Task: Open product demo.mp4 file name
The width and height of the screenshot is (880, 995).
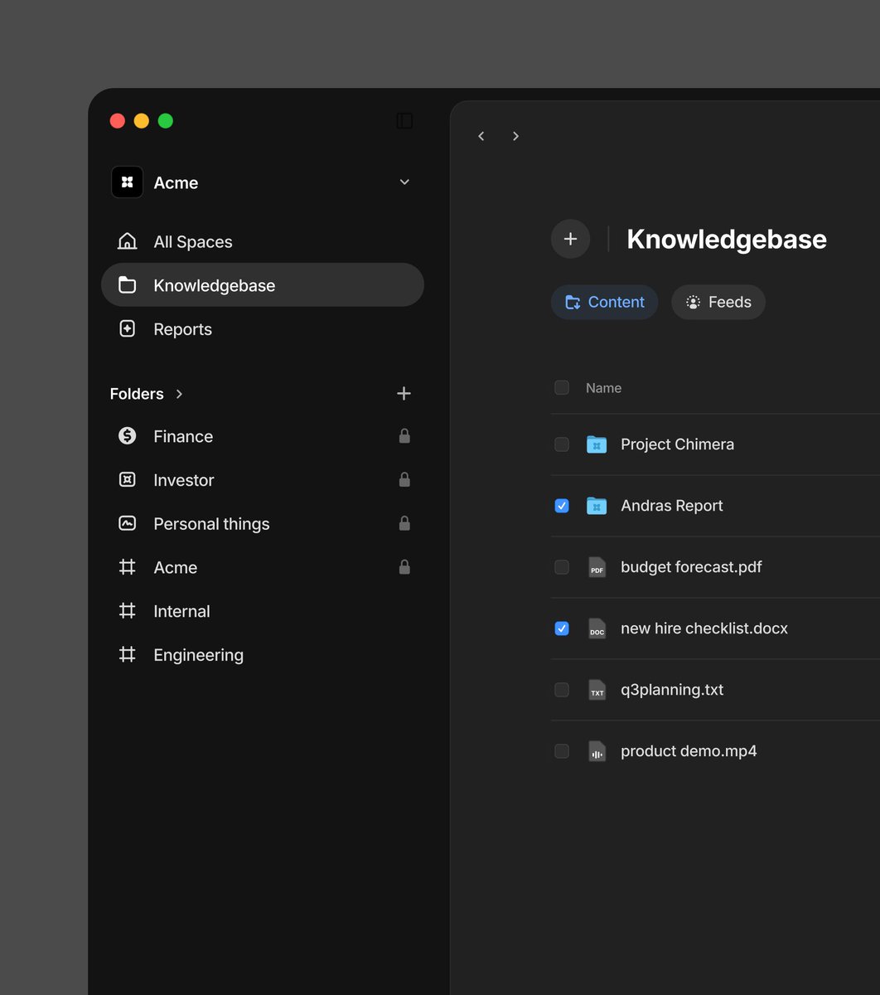Action: click(x=689, y=751)
